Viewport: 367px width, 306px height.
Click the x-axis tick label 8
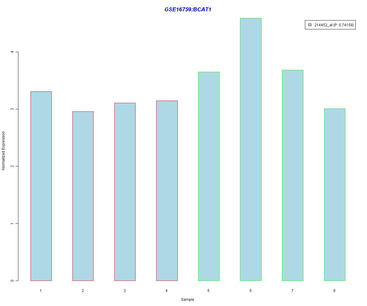(x=334, y=290)
